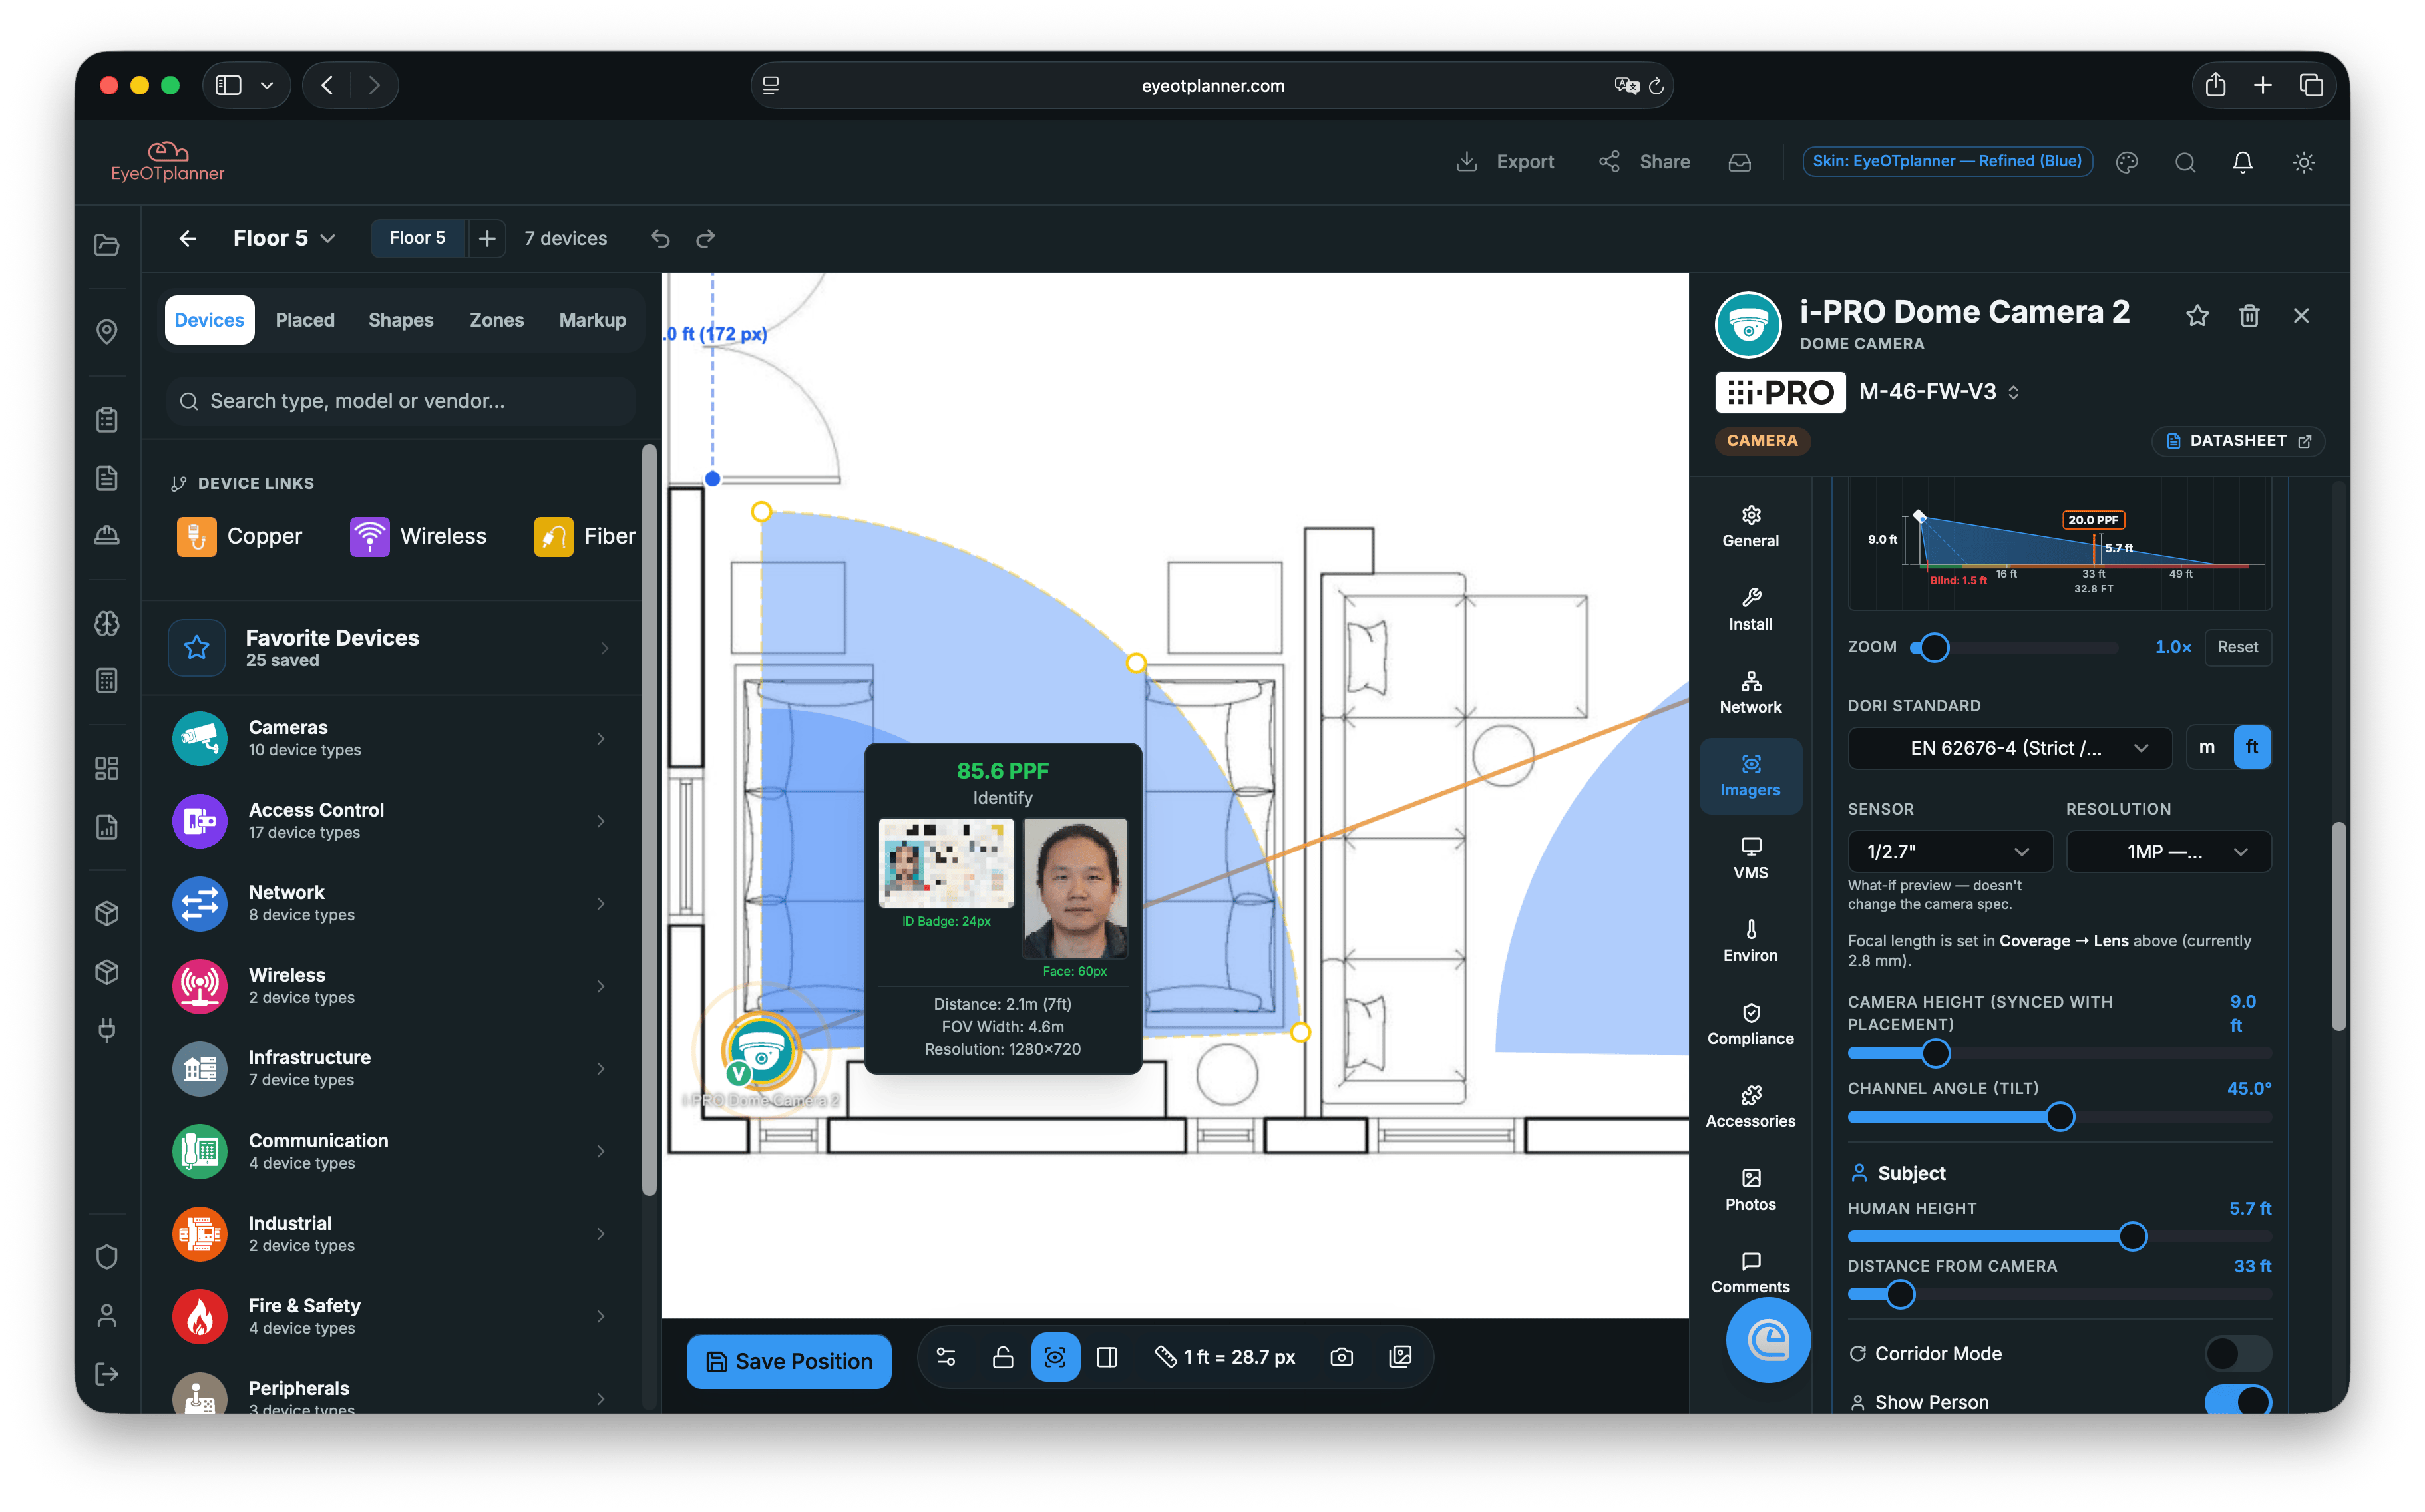
Task: Click Save Position button
Action: [789, 1361]
